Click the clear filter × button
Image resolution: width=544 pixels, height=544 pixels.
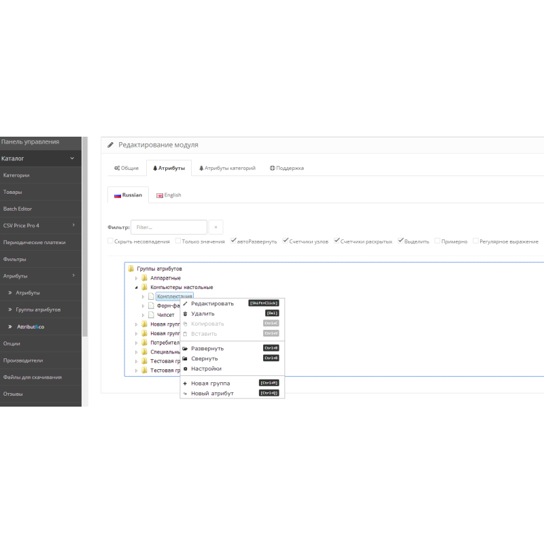[216, 227]
